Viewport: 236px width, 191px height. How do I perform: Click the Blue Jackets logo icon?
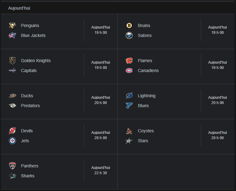(x=12, y=35)
